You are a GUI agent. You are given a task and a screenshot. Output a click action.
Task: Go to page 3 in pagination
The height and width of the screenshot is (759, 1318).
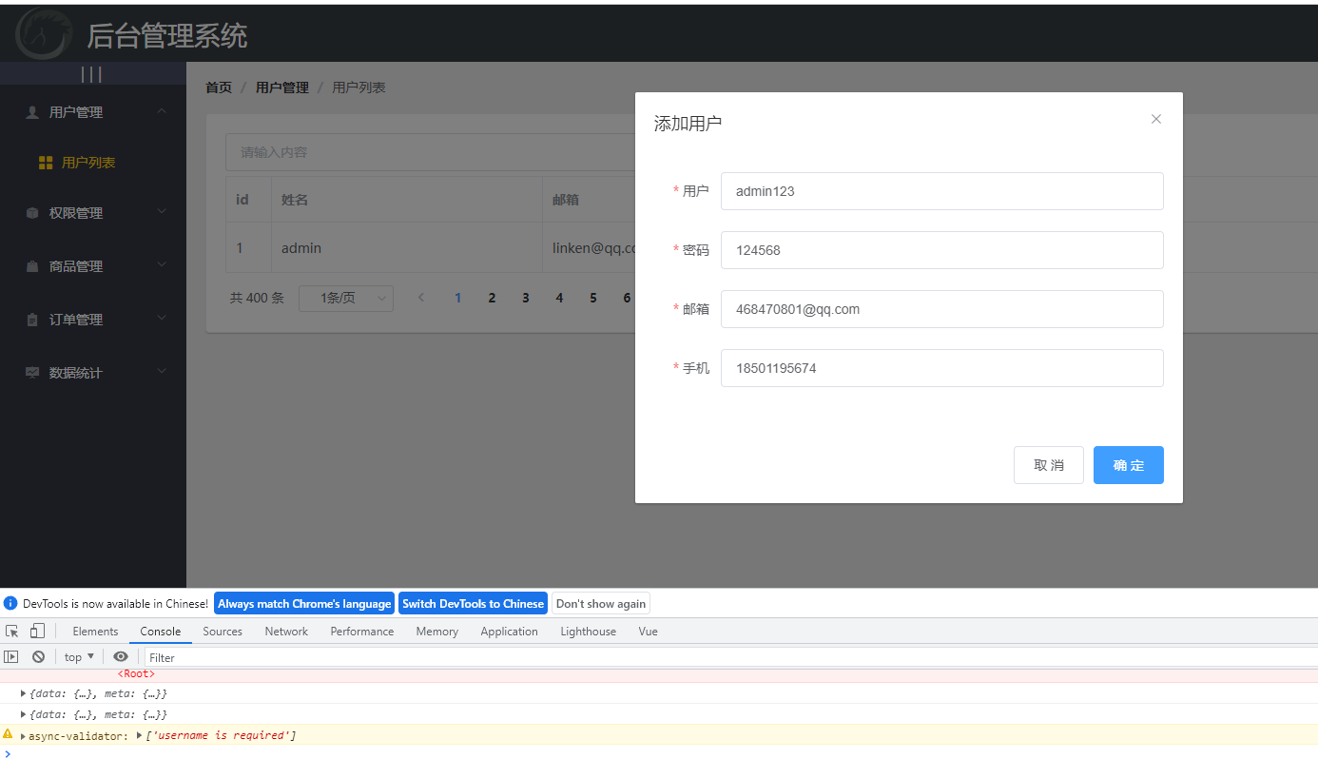[x=525, y=298]
